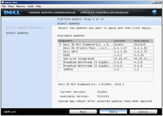Check the Dell OS Drivers Pack checkbox

tap(60, 48)
